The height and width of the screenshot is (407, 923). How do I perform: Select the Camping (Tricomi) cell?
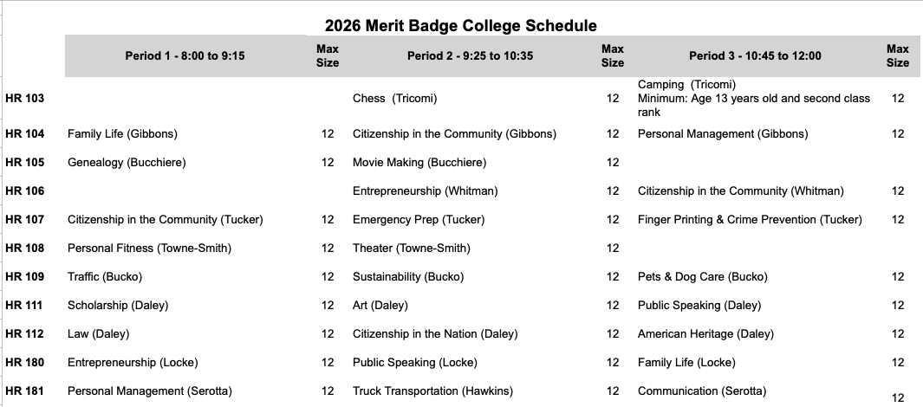tap(686, 85)
